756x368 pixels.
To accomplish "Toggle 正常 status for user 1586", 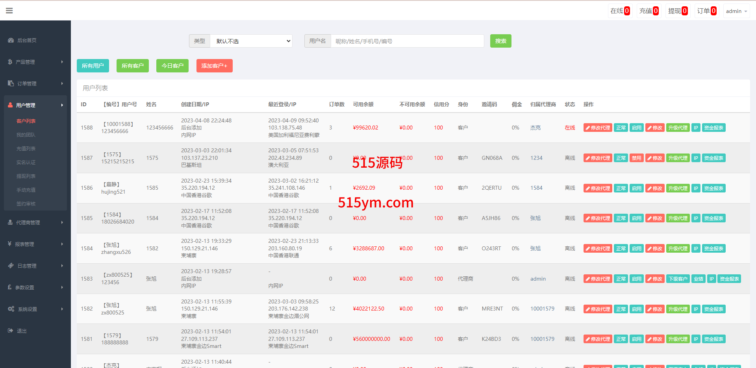I will [621, 189].
